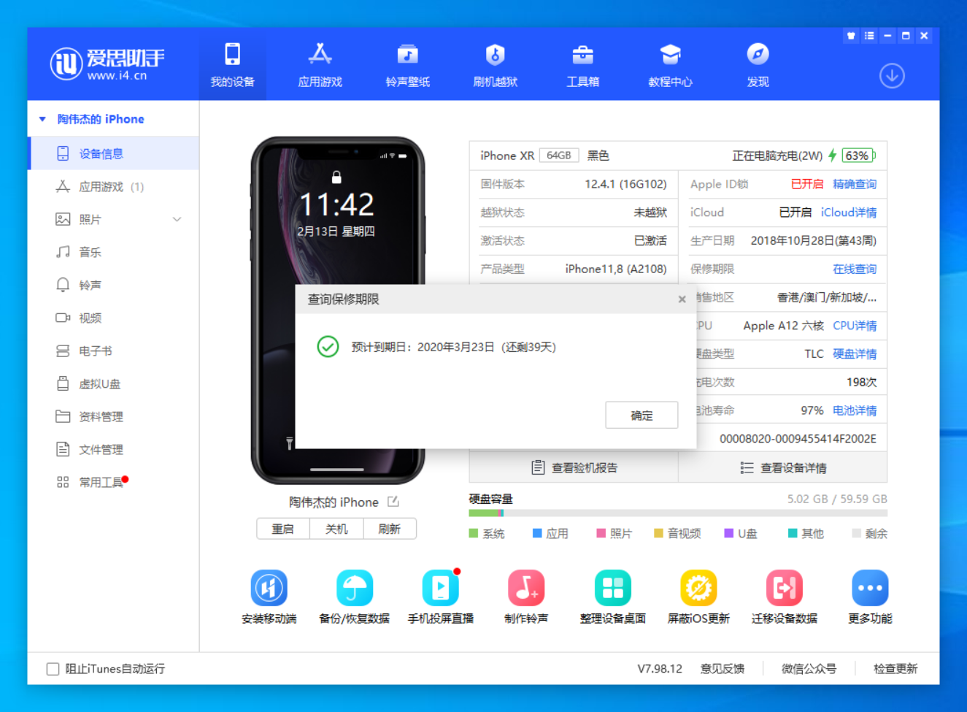
Task: Open 整理设备桌面 icon
Action: click(612, 588)
